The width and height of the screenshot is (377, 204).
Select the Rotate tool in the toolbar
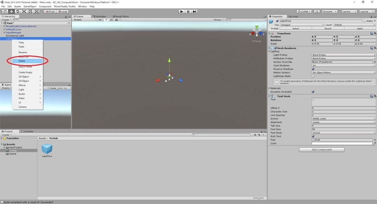tap(18, 11)
